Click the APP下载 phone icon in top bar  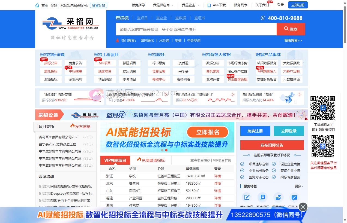coord(209,5)
